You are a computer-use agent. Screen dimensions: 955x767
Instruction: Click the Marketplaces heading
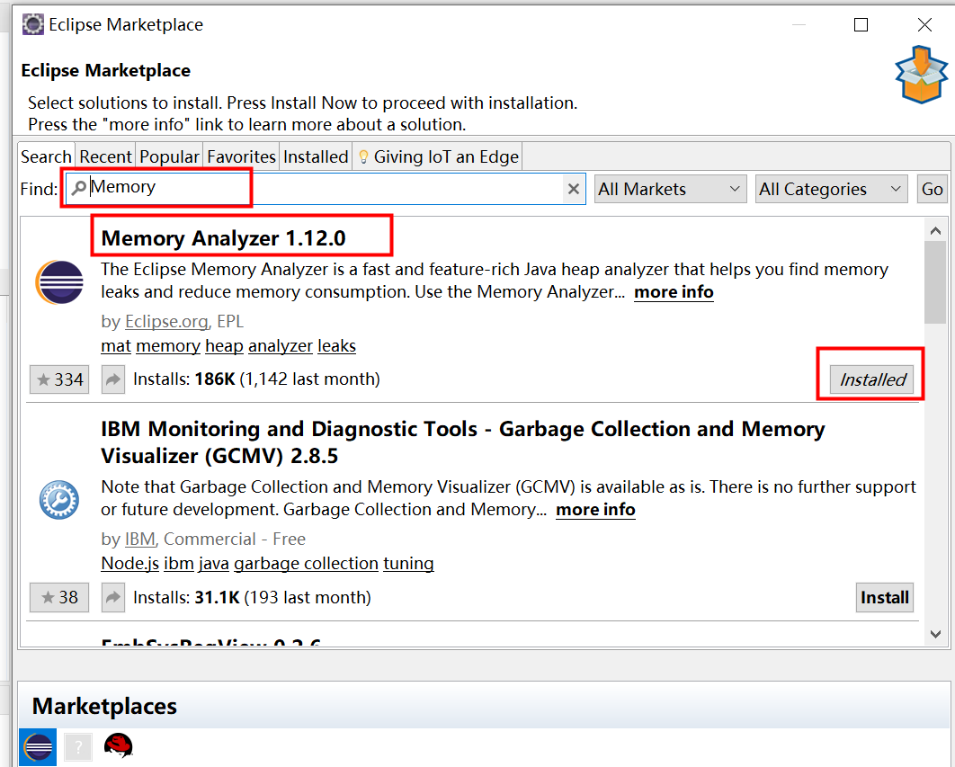click(x=104, y=706)
